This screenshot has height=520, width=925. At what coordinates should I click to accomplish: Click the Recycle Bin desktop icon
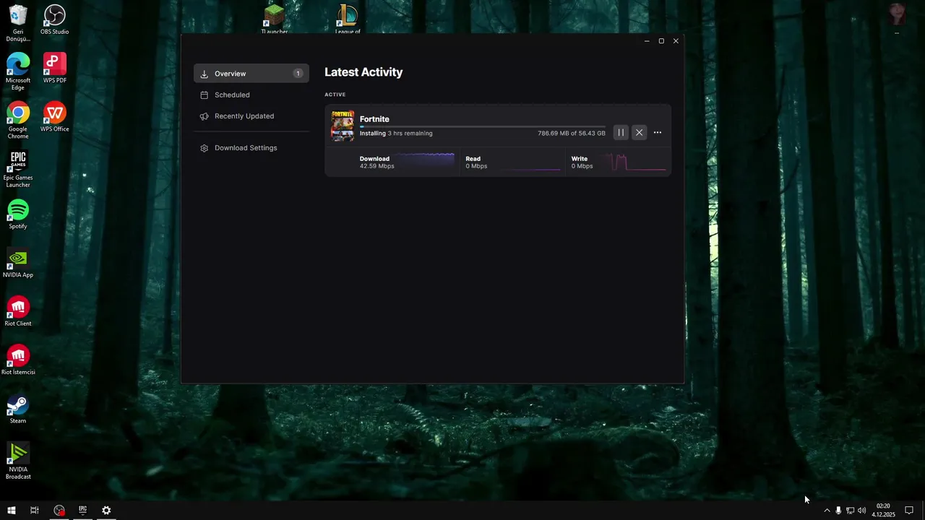coord(18,23)
